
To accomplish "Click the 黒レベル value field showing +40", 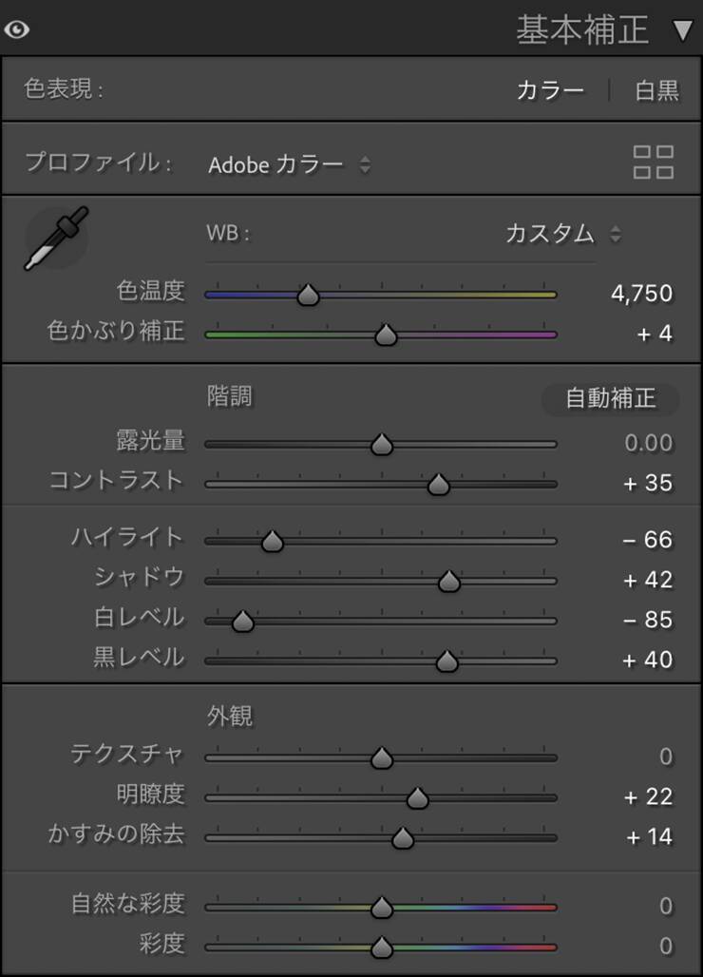I will pyautogui.click(x=647, y=660).
